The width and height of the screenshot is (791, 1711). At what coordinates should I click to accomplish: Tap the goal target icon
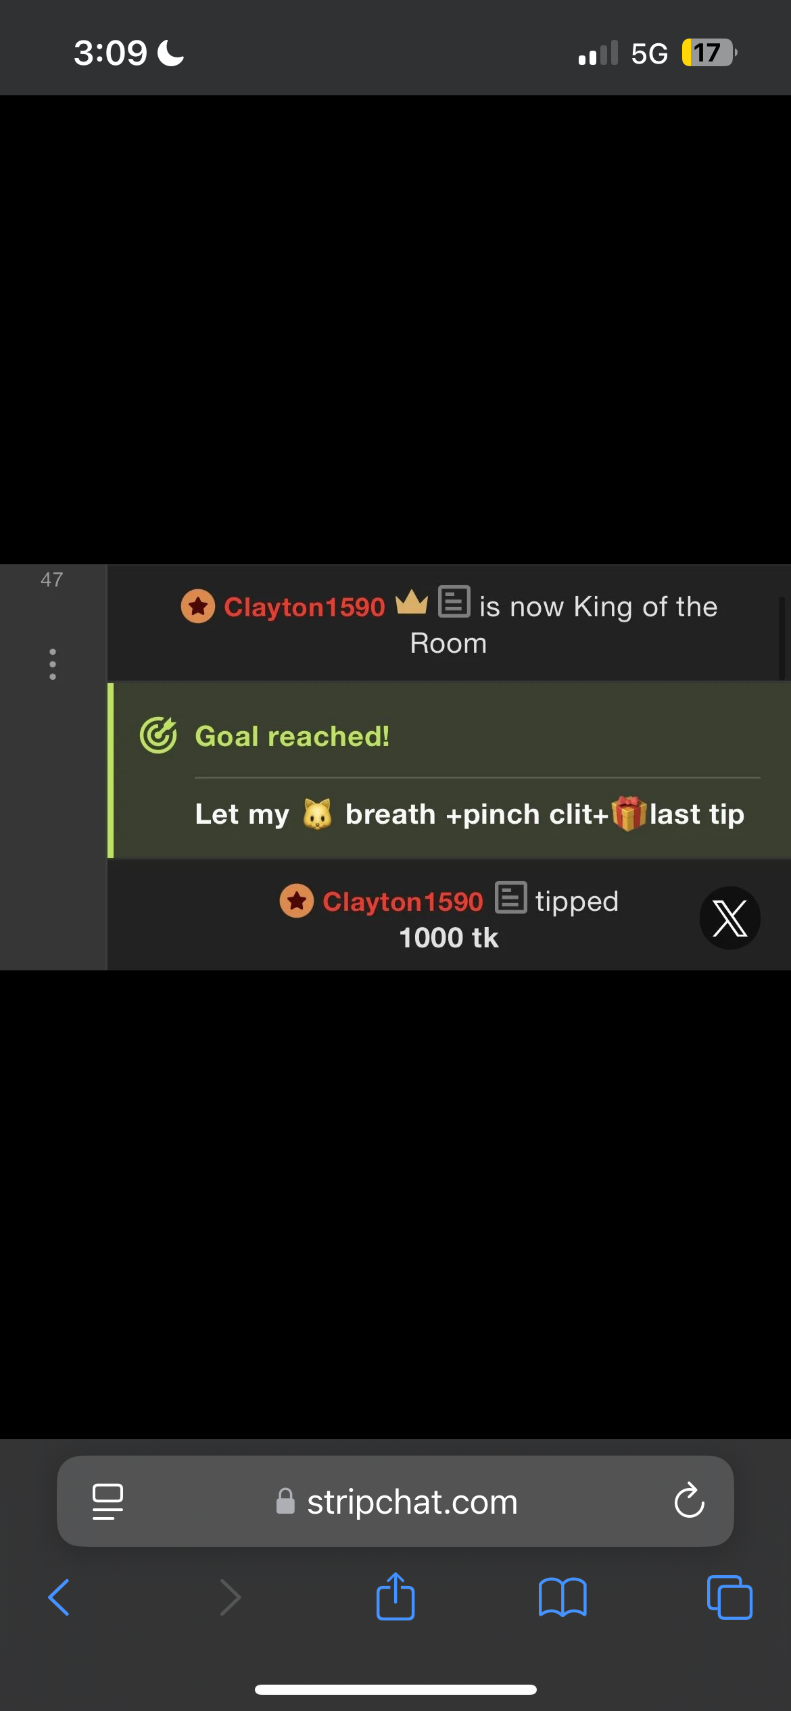point(158,735)
